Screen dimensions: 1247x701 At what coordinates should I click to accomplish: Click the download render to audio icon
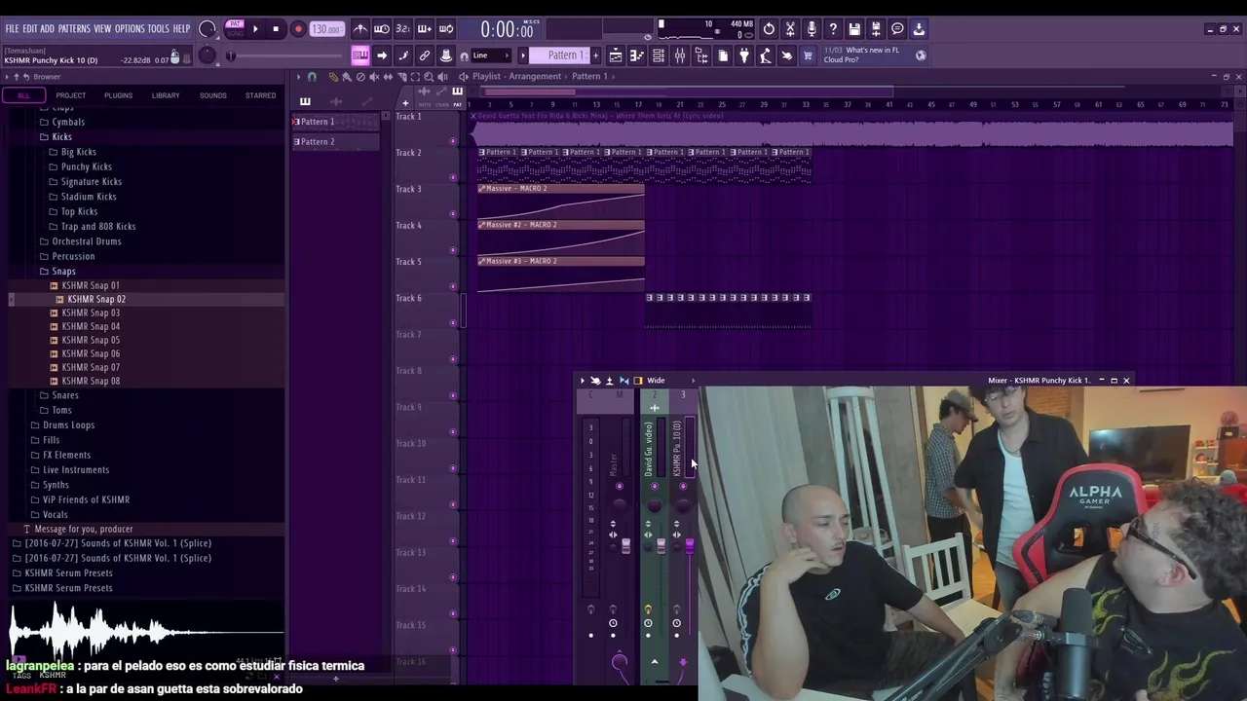click(919, 29)
